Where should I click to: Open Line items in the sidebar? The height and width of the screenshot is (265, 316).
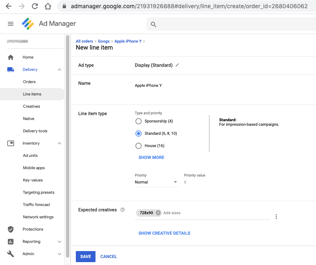coord(32,94)
